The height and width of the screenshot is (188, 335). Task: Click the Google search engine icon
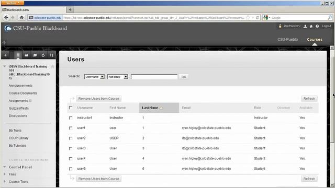pos(265,18)
